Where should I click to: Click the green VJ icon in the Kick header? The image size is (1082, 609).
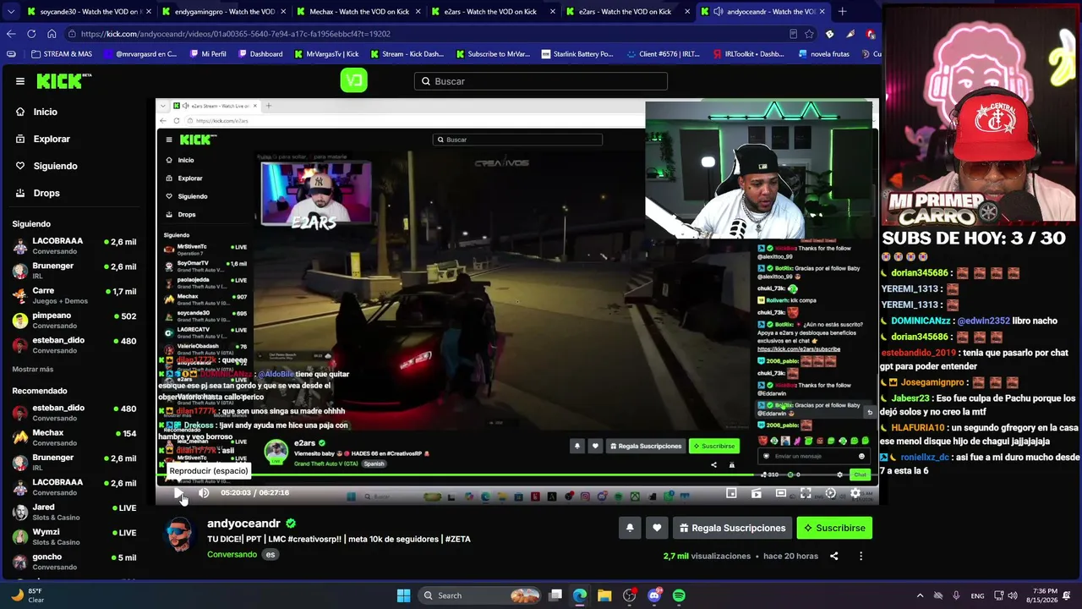pyautogui.click(x=353, y=80)
